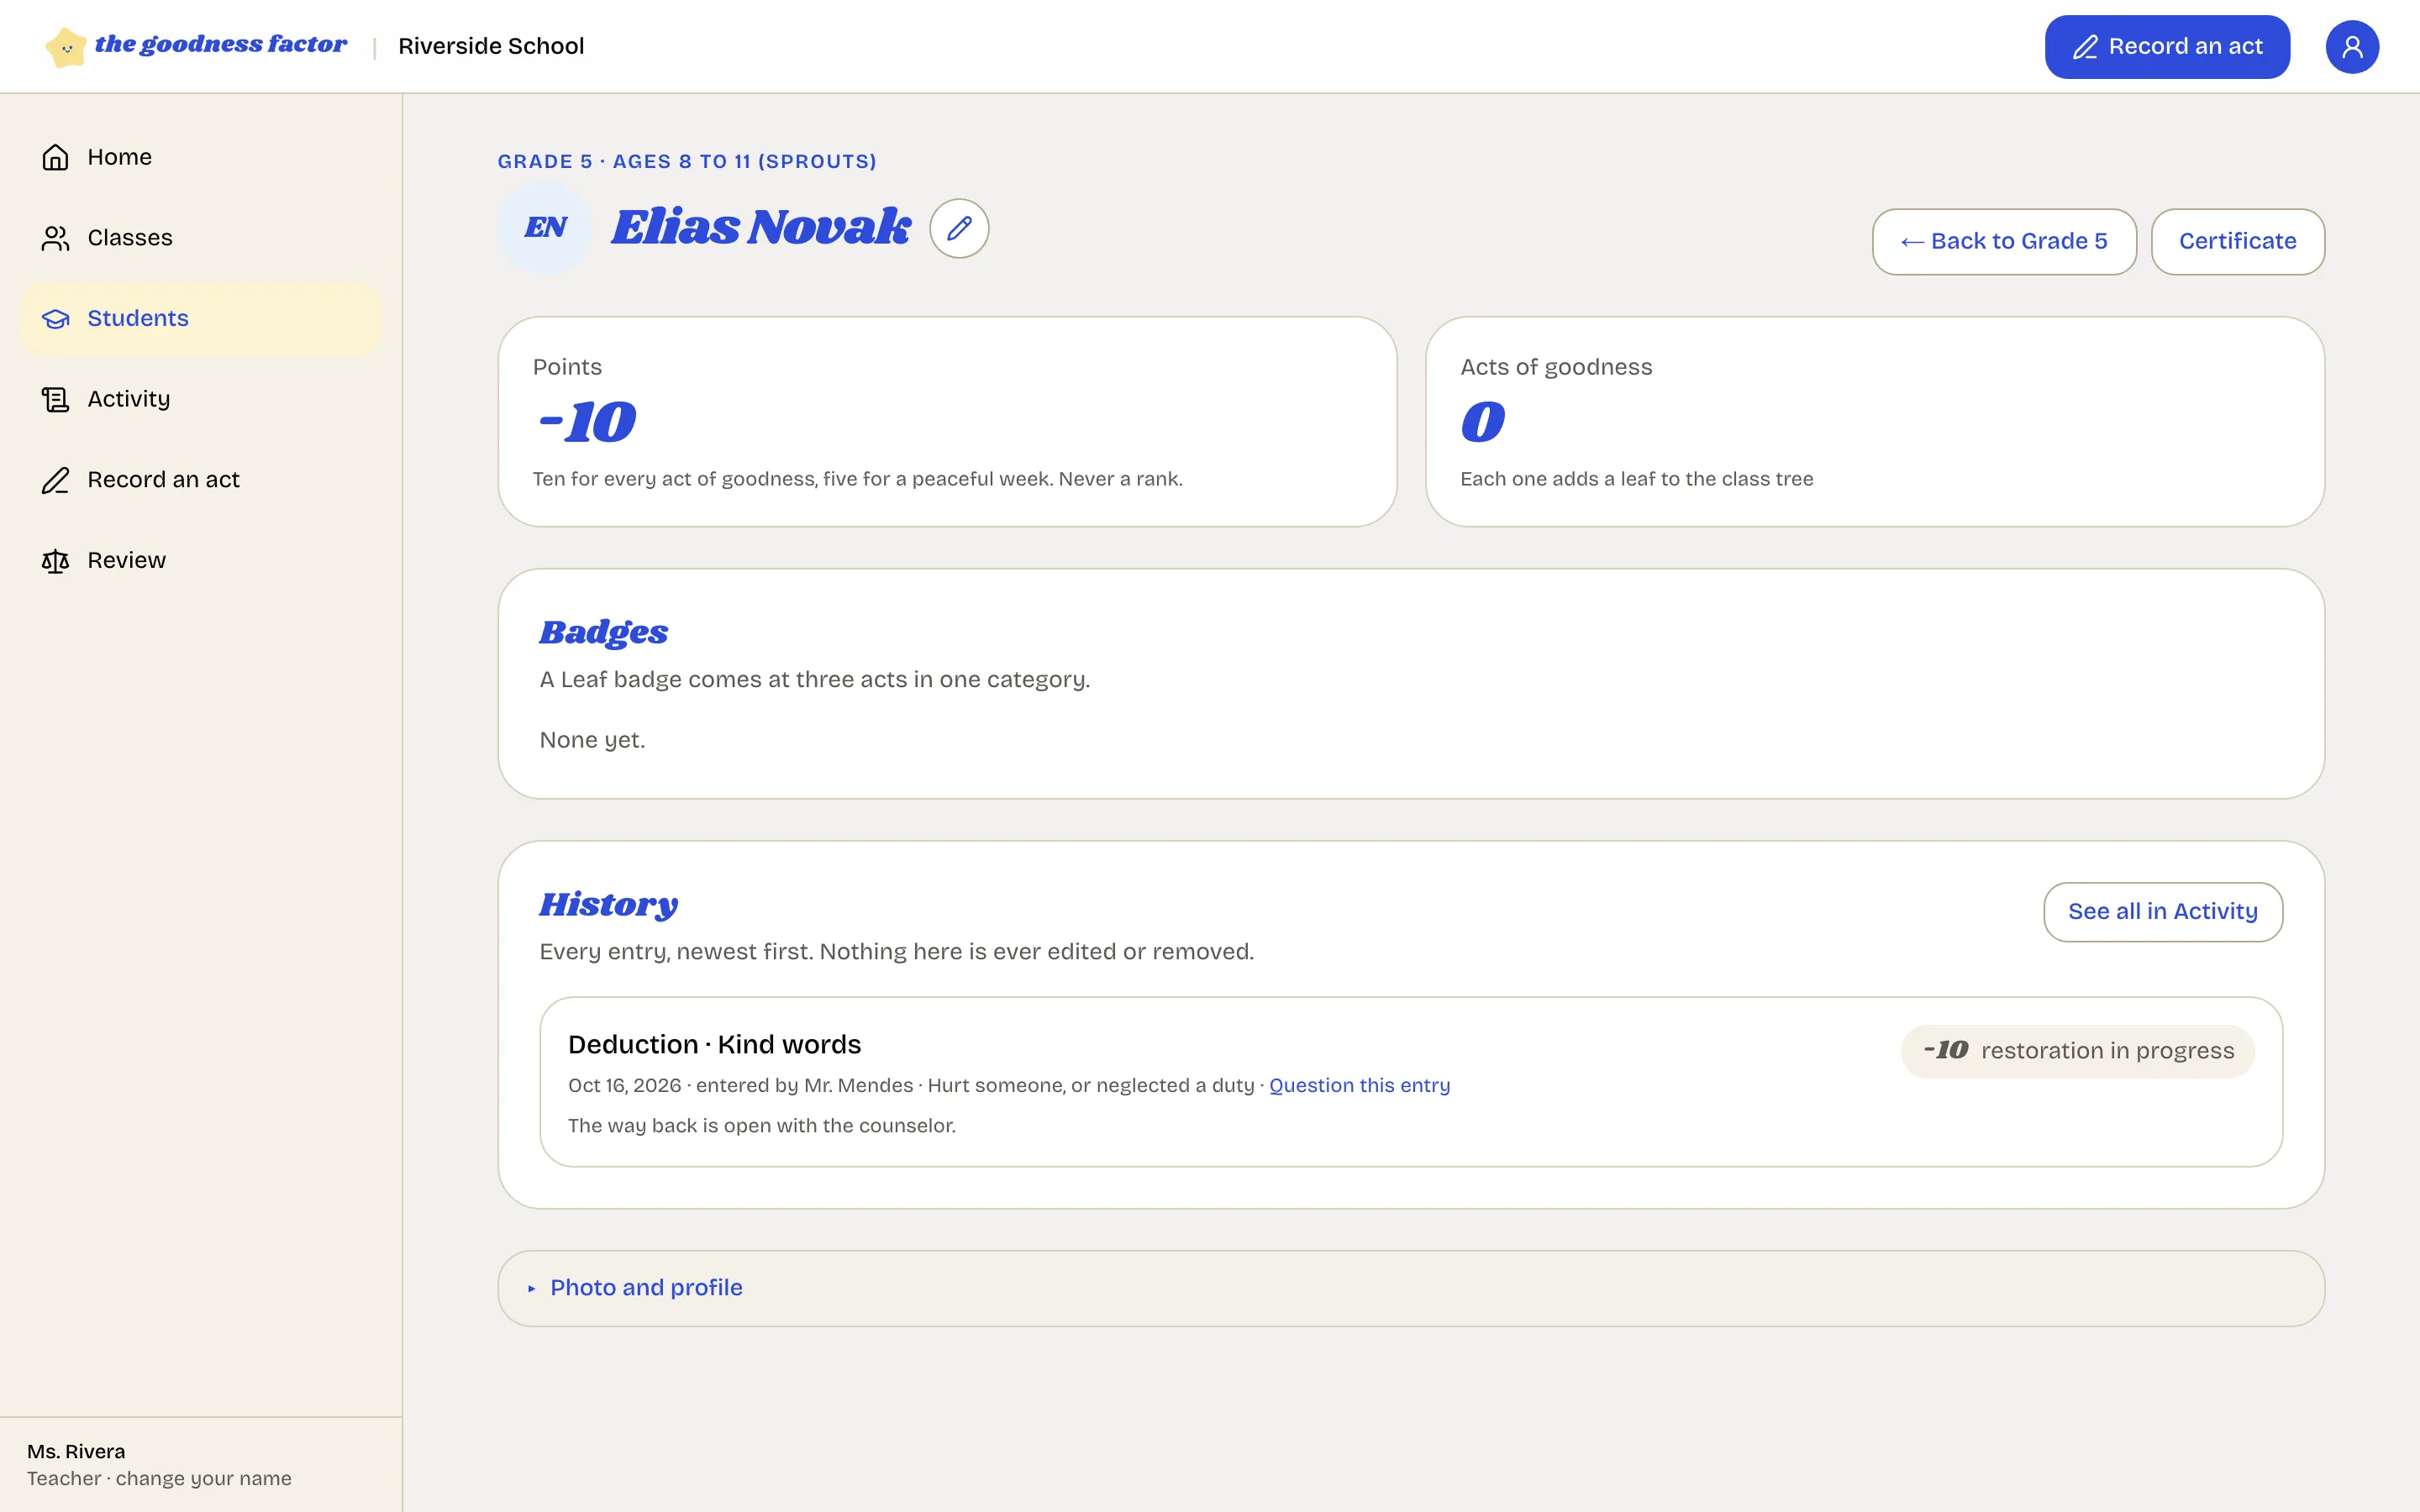Click the goodness factor wordmark
The width and height of the screenshot is (2420, 1512).
coord(221,45)
